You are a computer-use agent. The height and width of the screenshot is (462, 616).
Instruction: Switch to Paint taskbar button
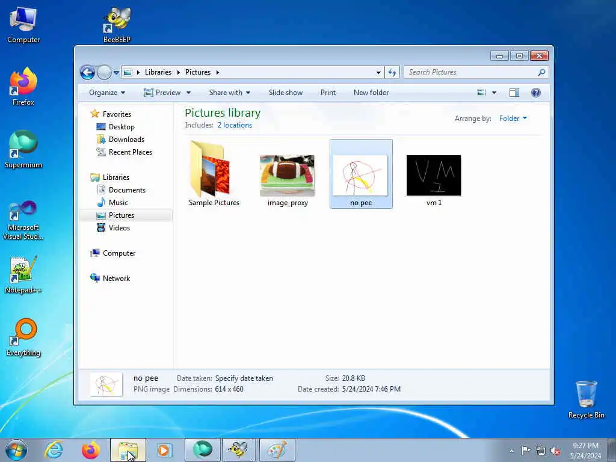pos(277,450)
